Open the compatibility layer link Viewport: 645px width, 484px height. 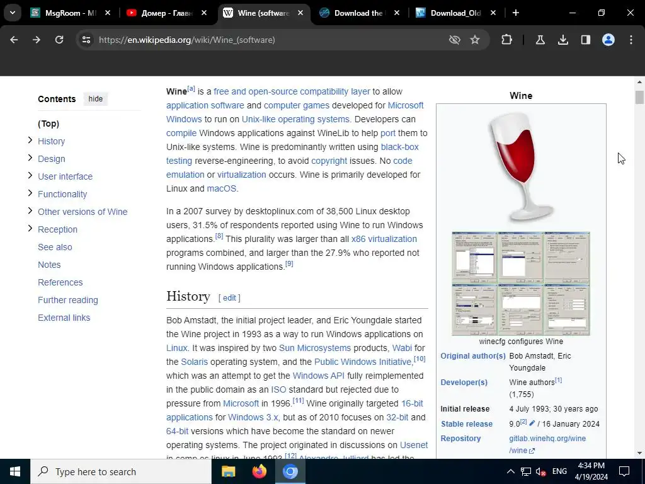(335, 91)
